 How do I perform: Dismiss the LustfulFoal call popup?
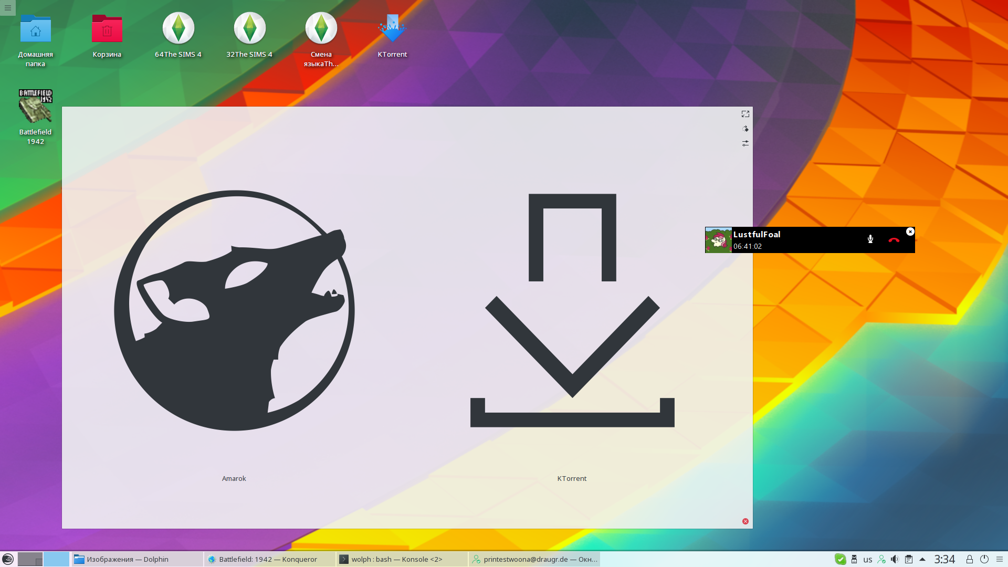[x=910, y=232]
